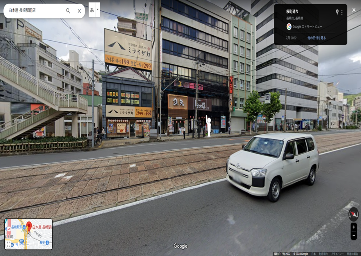Click the 他の日付を見る link

pyautogui.click(x=317, y=38)
